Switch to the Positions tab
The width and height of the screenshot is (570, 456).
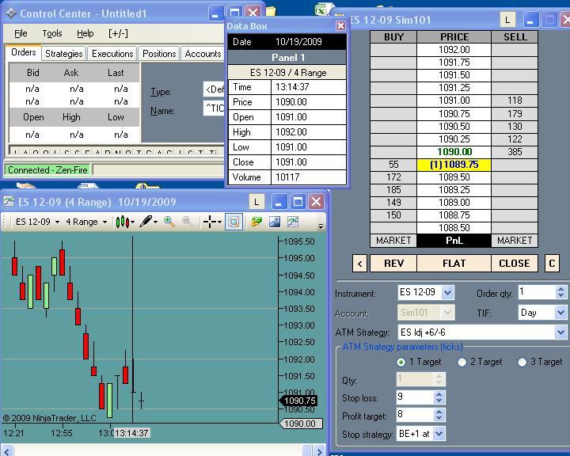tap(159, 54)
